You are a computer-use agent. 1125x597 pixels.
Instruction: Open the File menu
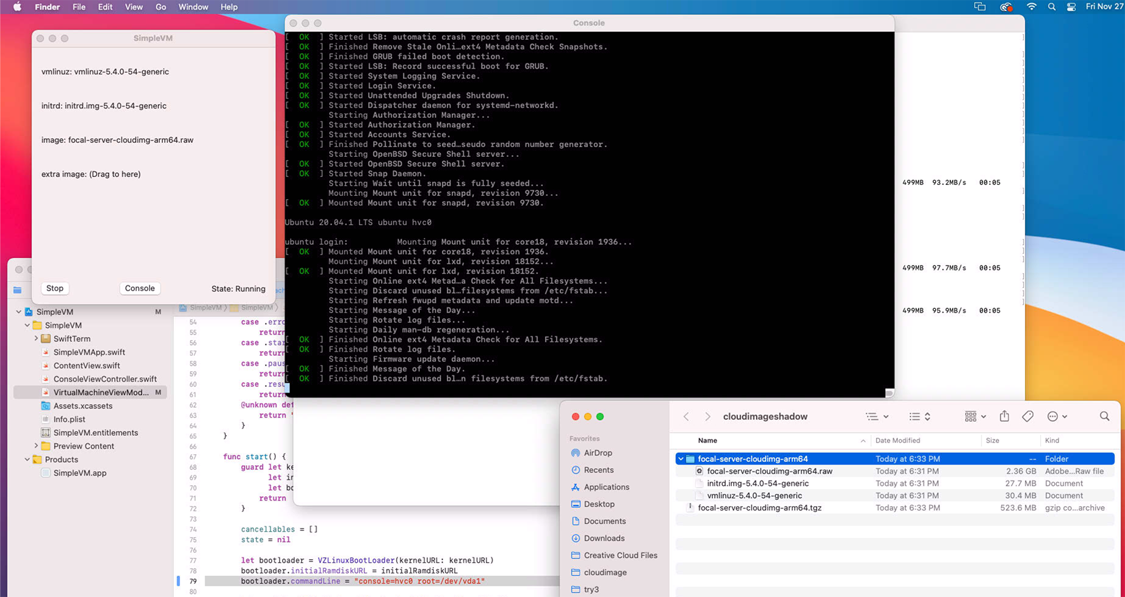(79, 7)
